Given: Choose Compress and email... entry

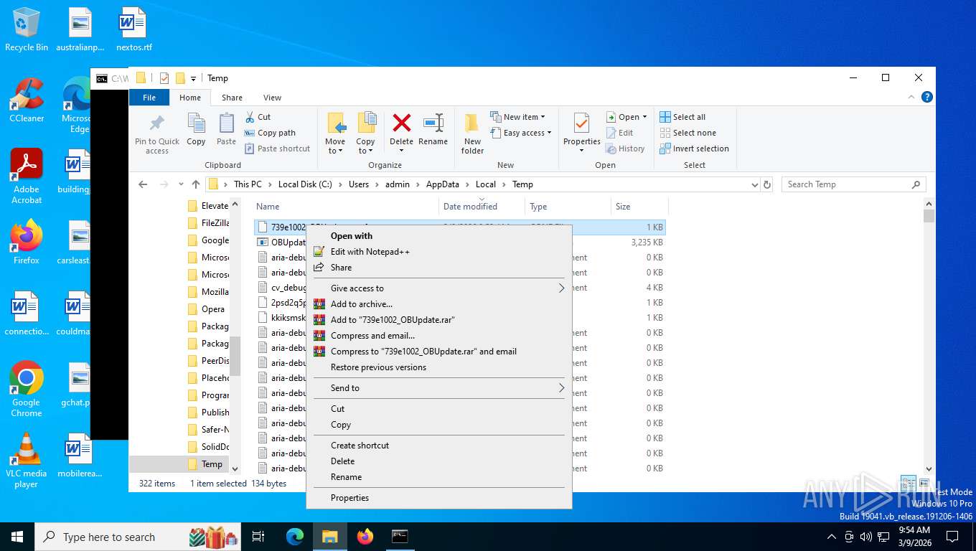Looking at the screenshot, I should click(x=438, y=336).
